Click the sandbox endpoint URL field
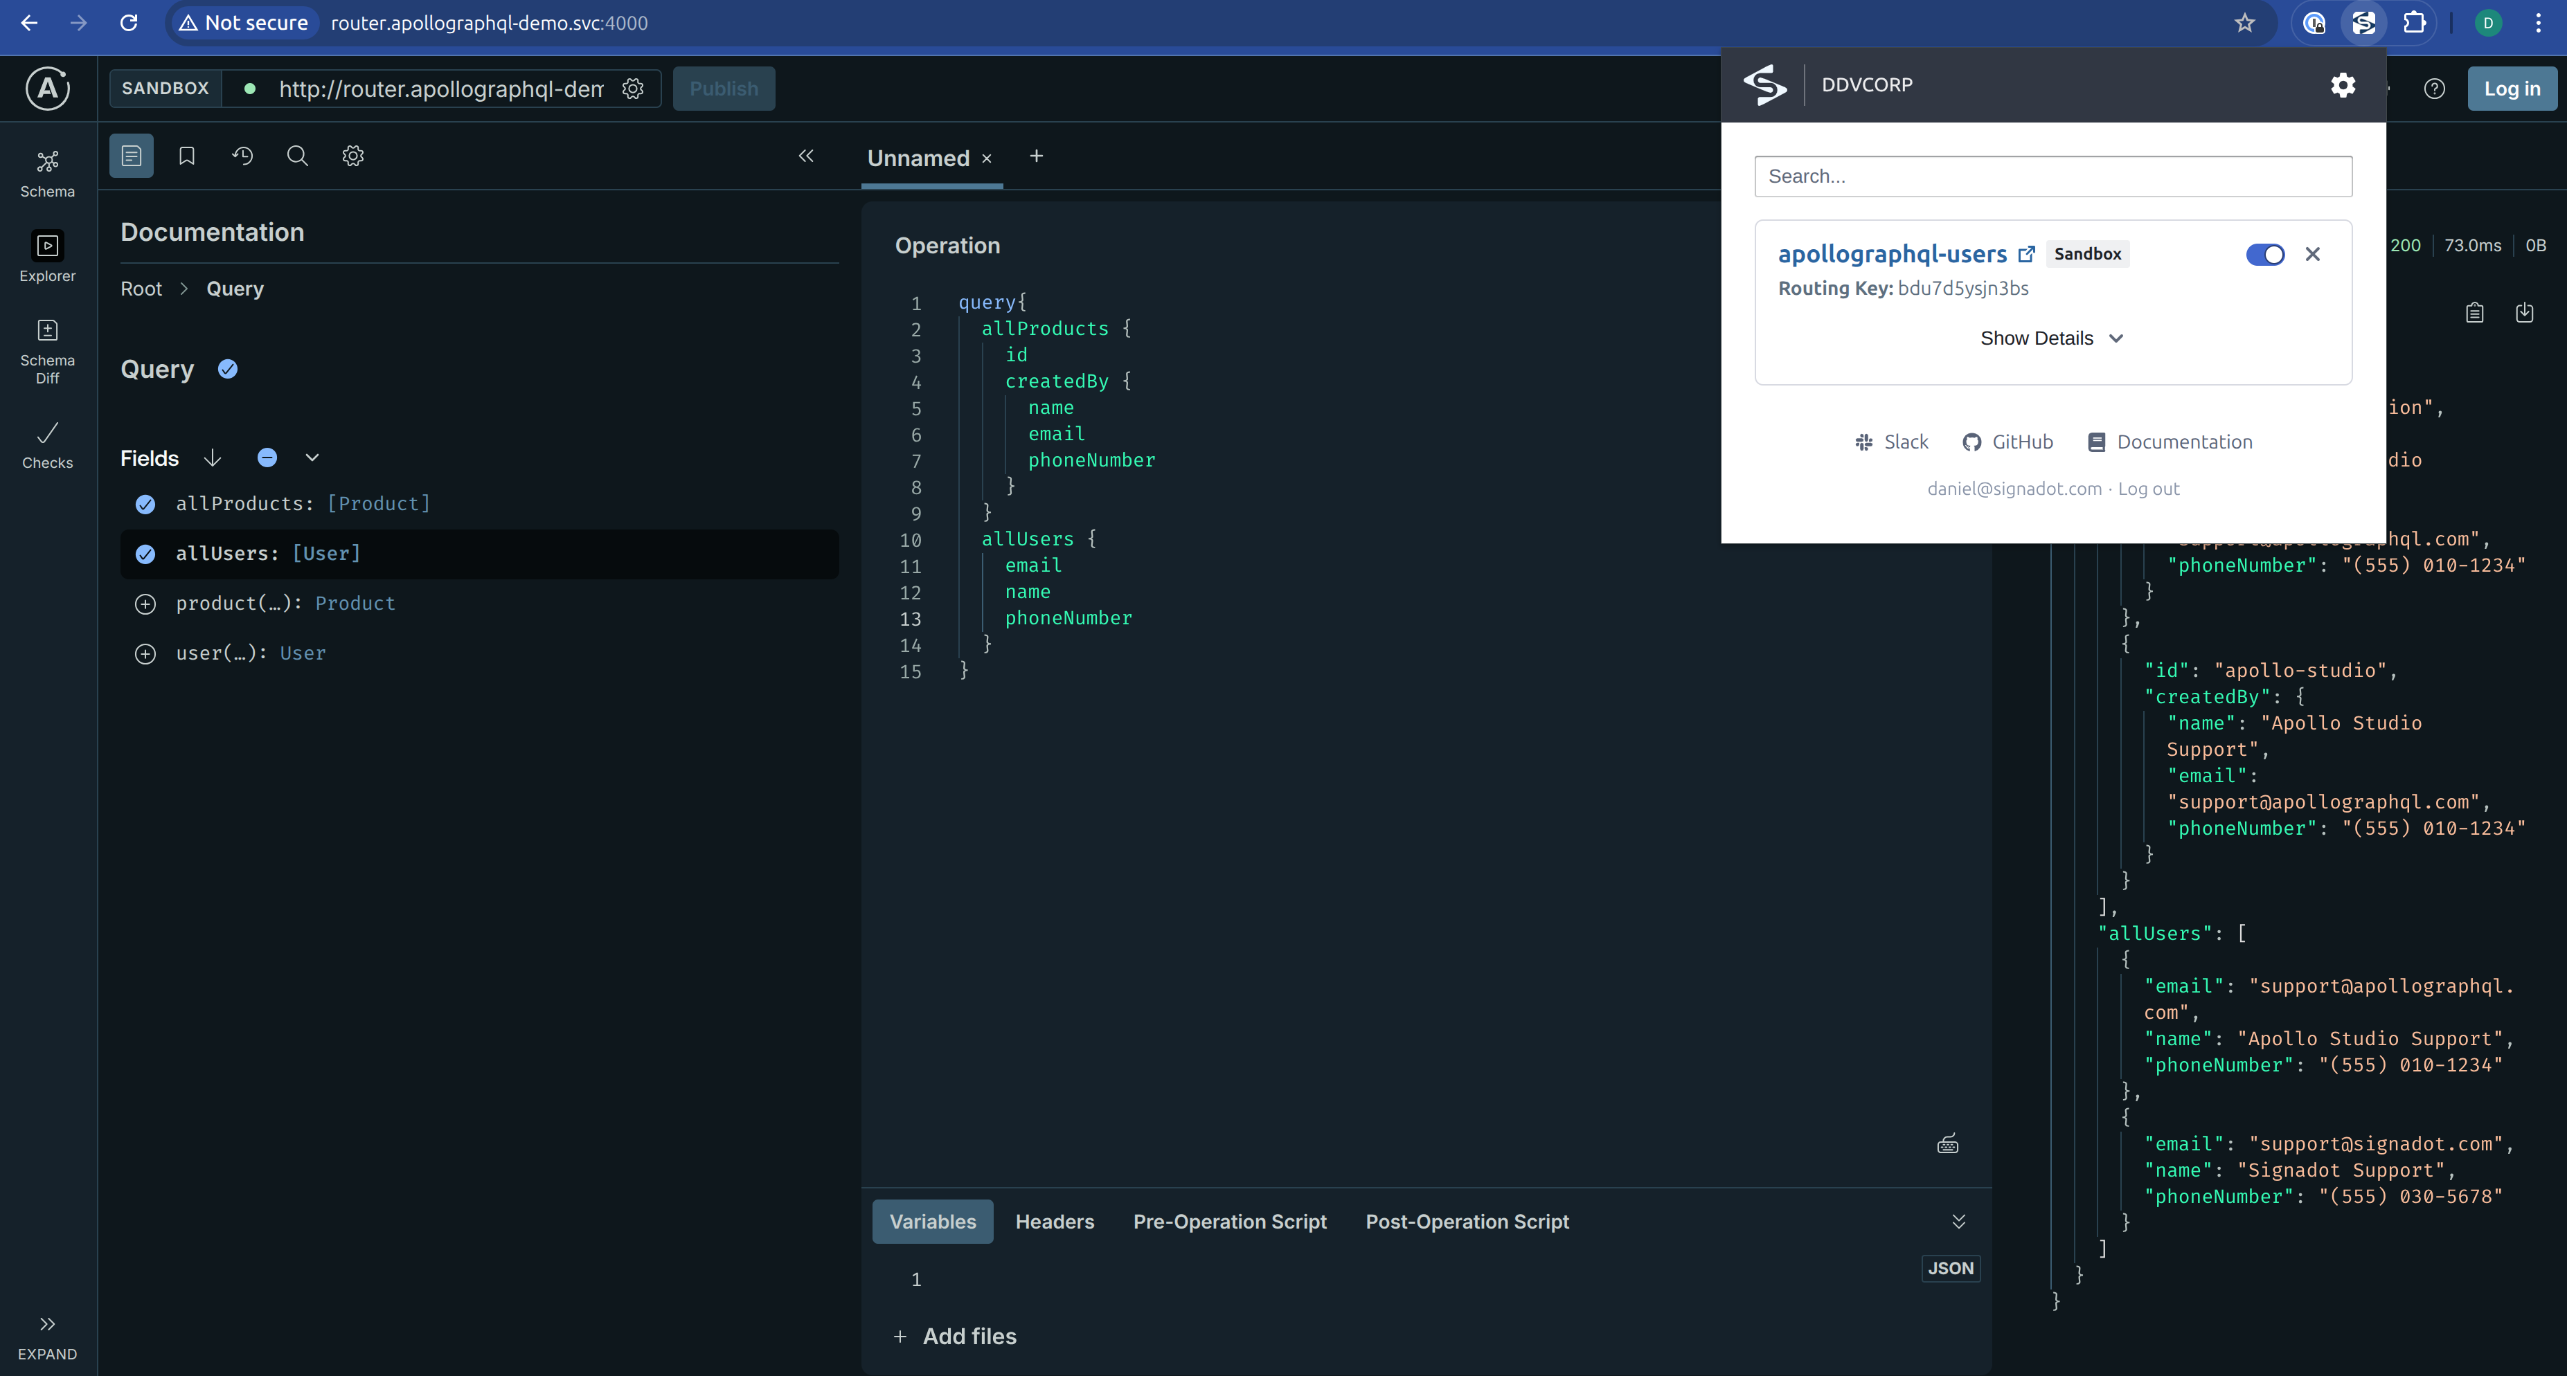 pos(440,89)
